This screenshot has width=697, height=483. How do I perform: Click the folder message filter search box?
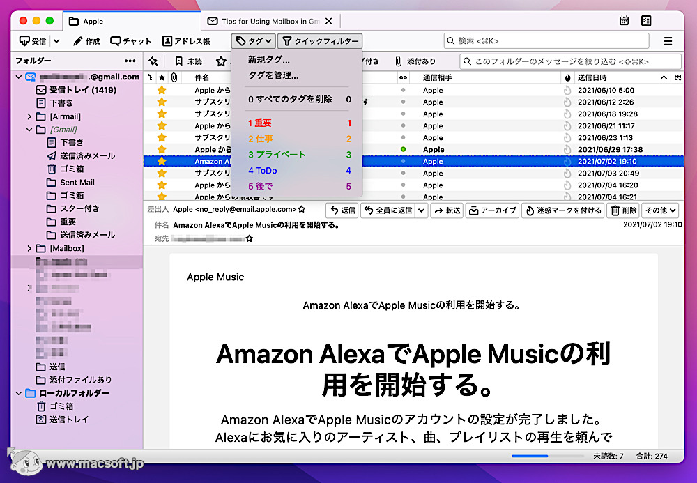tap(571, 61)
